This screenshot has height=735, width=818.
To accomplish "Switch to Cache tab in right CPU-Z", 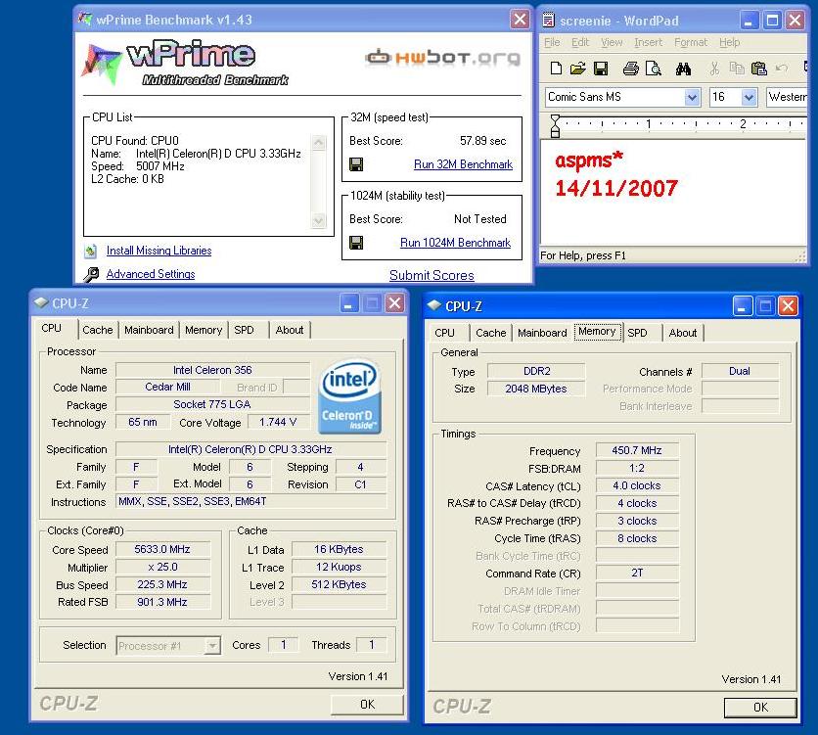I will 491,333.
